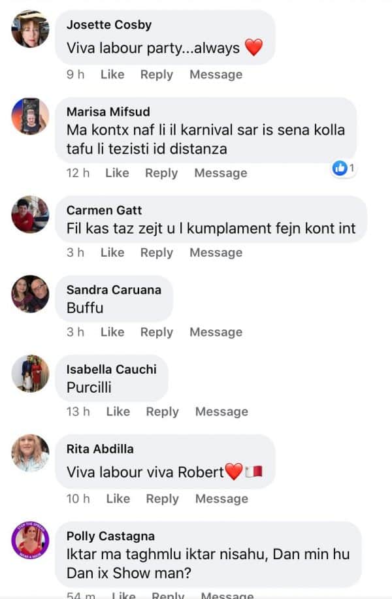Message Josette Cosby from her comment

216,74
